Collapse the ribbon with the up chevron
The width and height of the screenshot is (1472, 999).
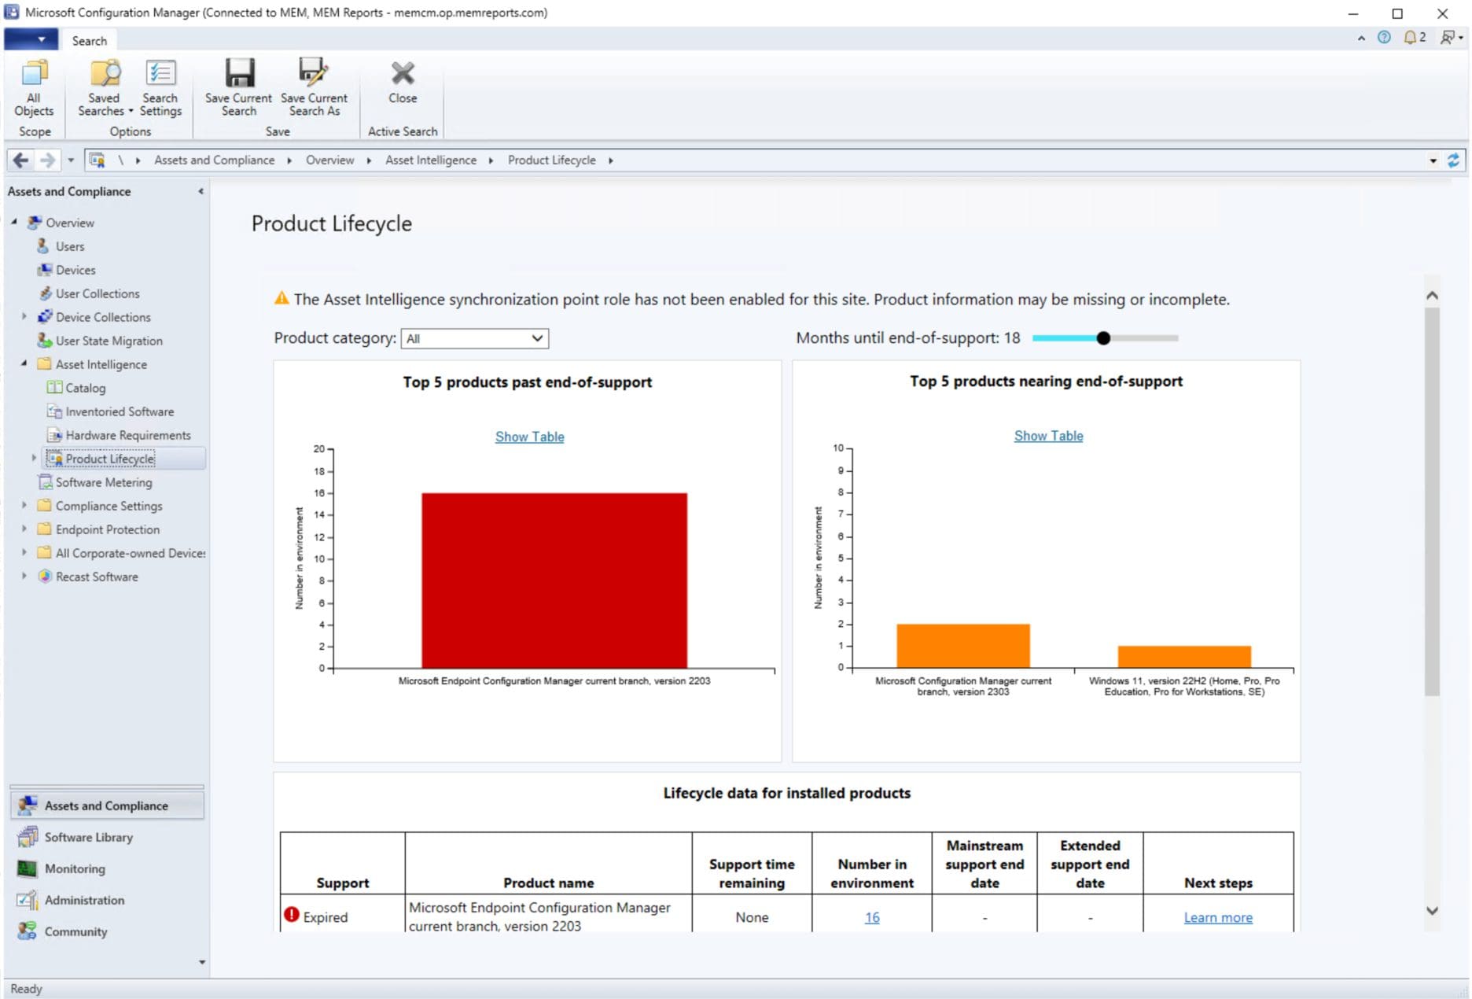pyautogui.click(x=1361, y=38)
